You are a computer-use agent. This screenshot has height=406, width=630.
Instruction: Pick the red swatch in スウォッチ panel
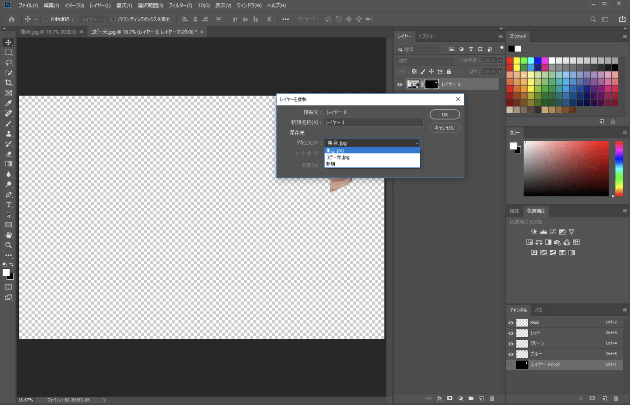(x=510, y=61)
